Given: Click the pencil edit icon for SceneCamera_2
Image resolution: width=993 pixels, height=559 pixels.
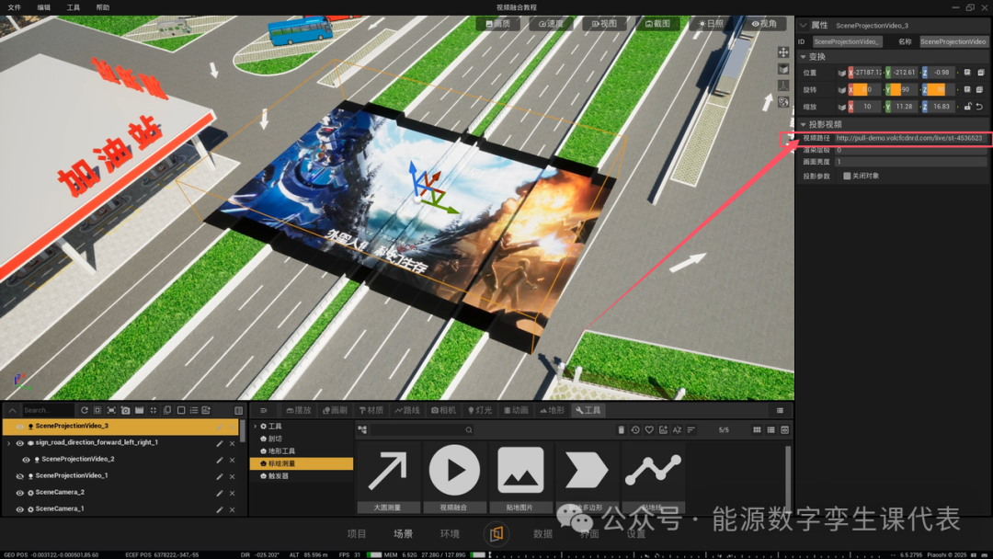Looking at the screenshot, I should 219,493.
